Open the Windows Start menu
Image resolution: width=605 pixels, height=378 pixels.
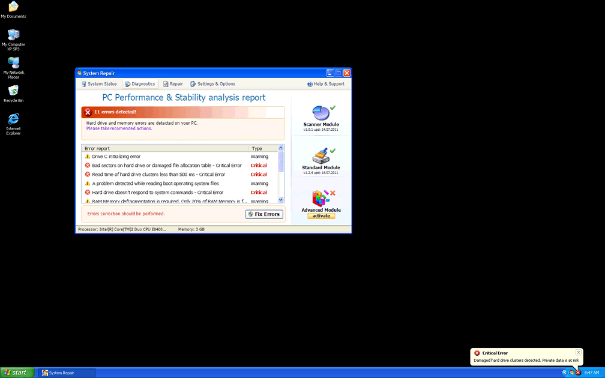[x=17, y=373]
